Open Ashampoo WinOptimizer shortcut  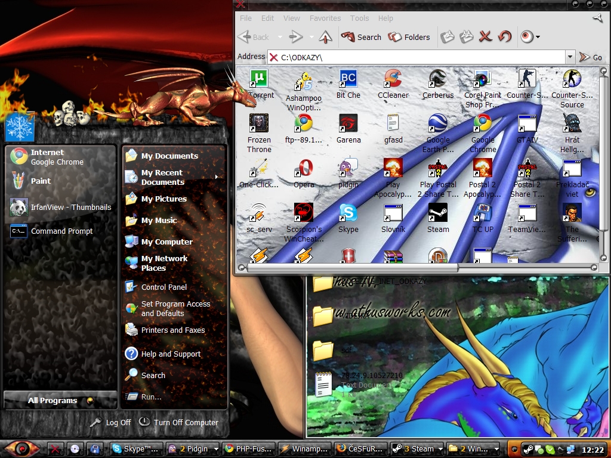click(x=304, y=82)
